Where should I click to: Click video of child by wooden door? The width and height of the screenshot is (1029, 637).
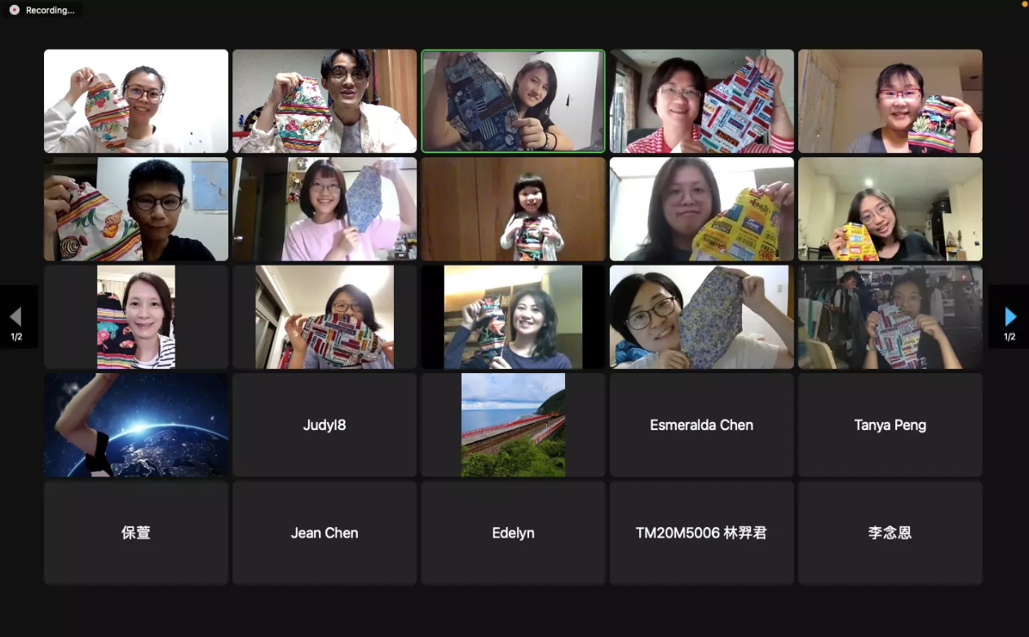pos(513,209)
